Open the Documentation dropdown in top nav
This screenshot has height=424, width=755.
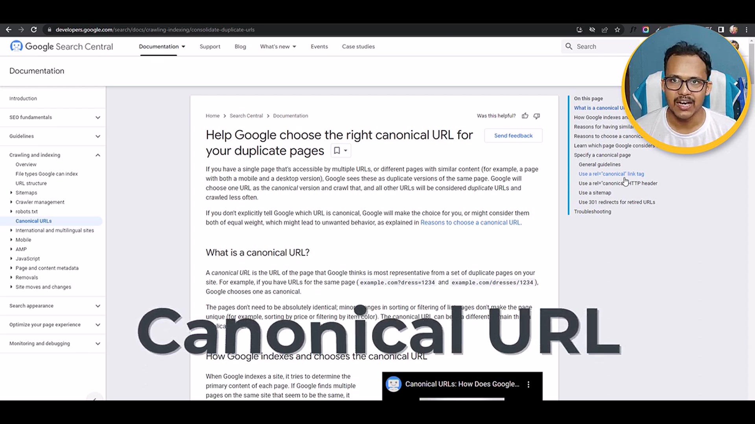point(162,46)
